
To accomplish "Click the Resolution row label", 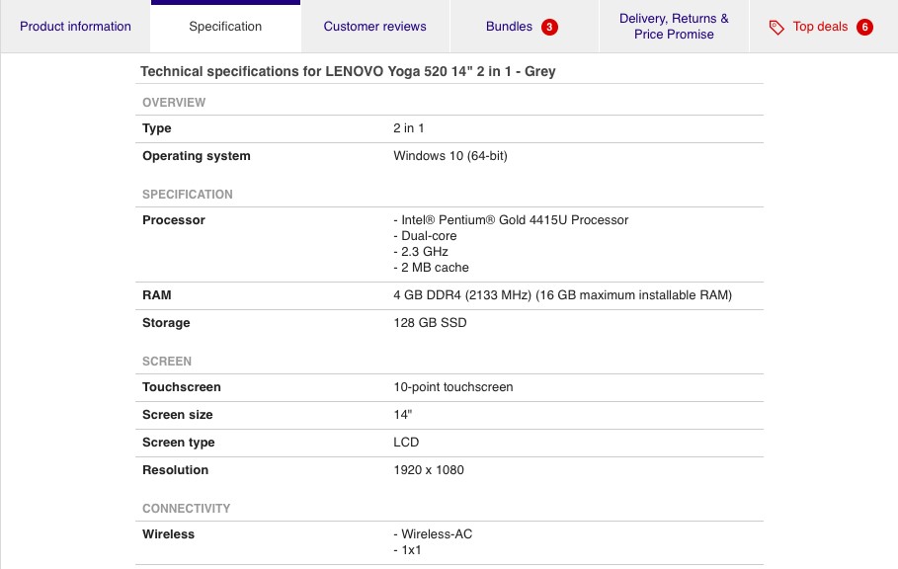I will pos(175,470).
